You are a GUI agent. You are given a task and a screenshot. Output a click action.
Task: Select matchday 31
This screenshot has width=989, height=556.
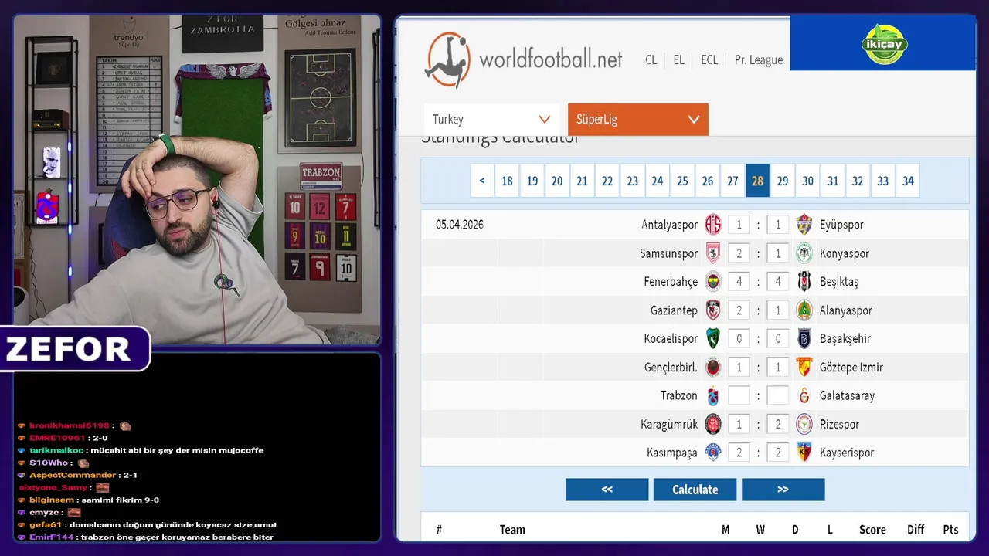coord(833,181)
